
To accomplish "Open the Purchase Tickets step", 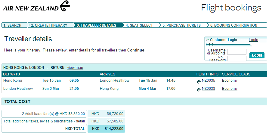I will (x=182, y=25).
